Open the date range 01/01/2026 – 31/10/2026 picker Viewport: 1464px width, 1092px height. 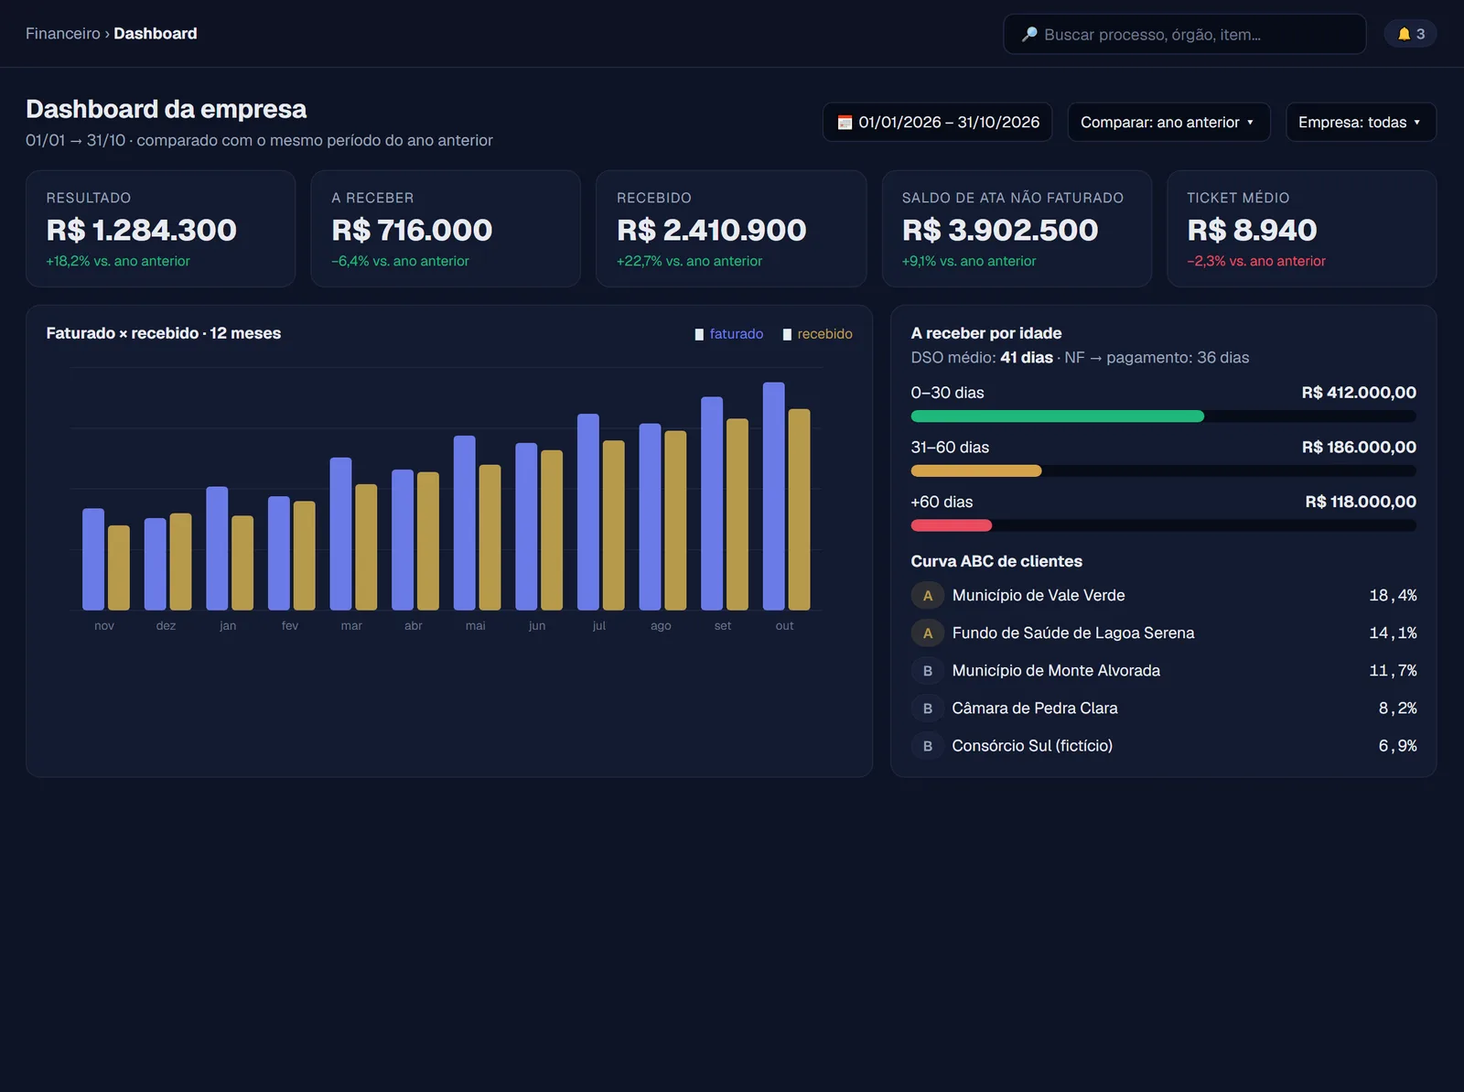[x=937, y=122]
